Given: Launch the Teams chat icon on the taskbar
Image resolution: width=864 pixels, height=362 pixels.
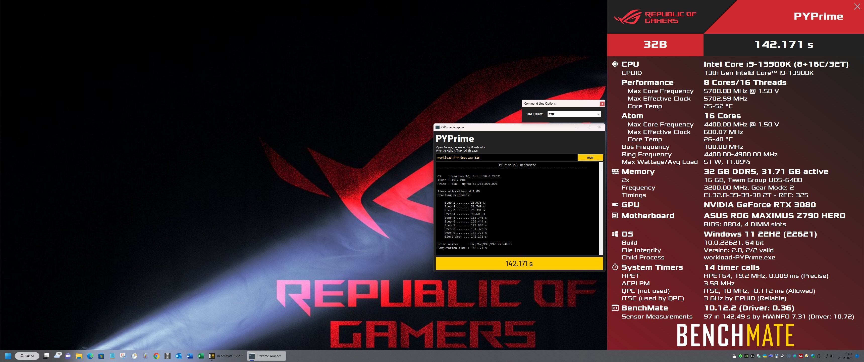Looking at the screenshot, I should (68, 356).
